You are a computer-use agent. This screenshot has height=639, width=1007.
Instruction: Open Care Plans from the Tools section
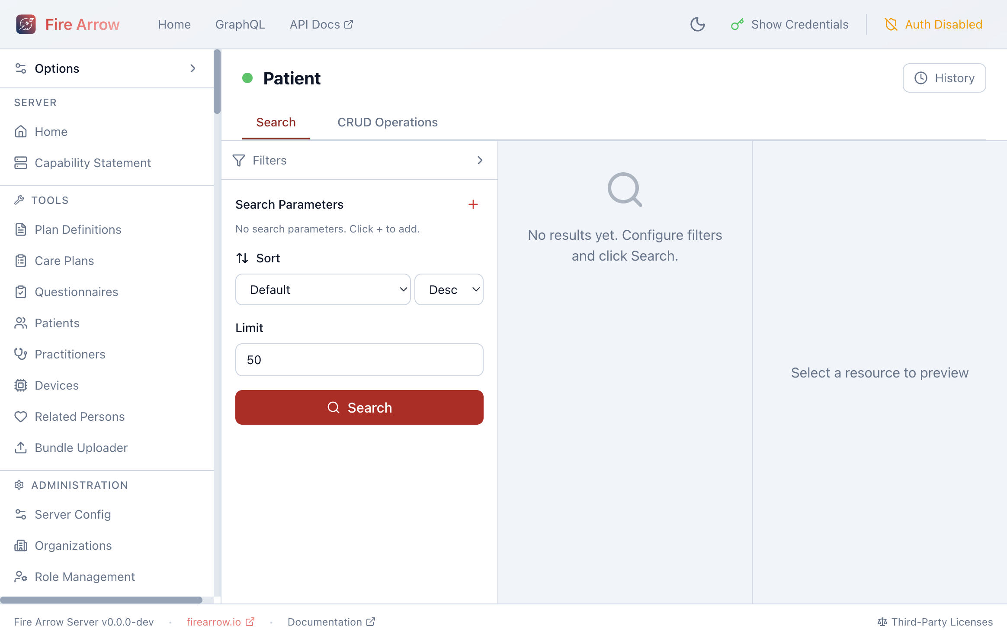[64, 260]
